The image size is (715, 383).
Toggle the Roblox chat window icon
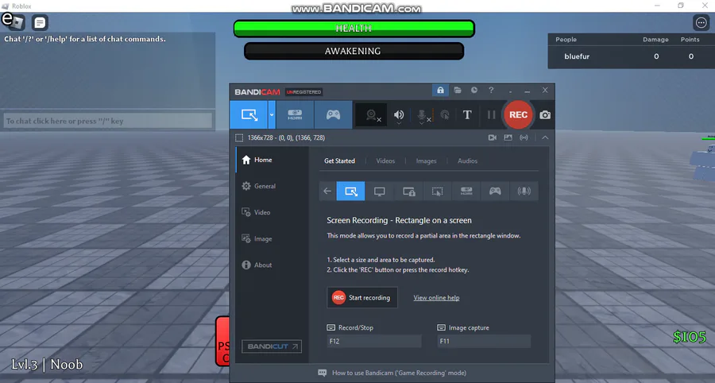point(41,22)
